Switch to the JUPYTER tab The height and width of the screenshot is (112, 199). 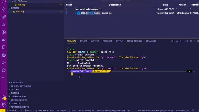click(x=95, y=41)
